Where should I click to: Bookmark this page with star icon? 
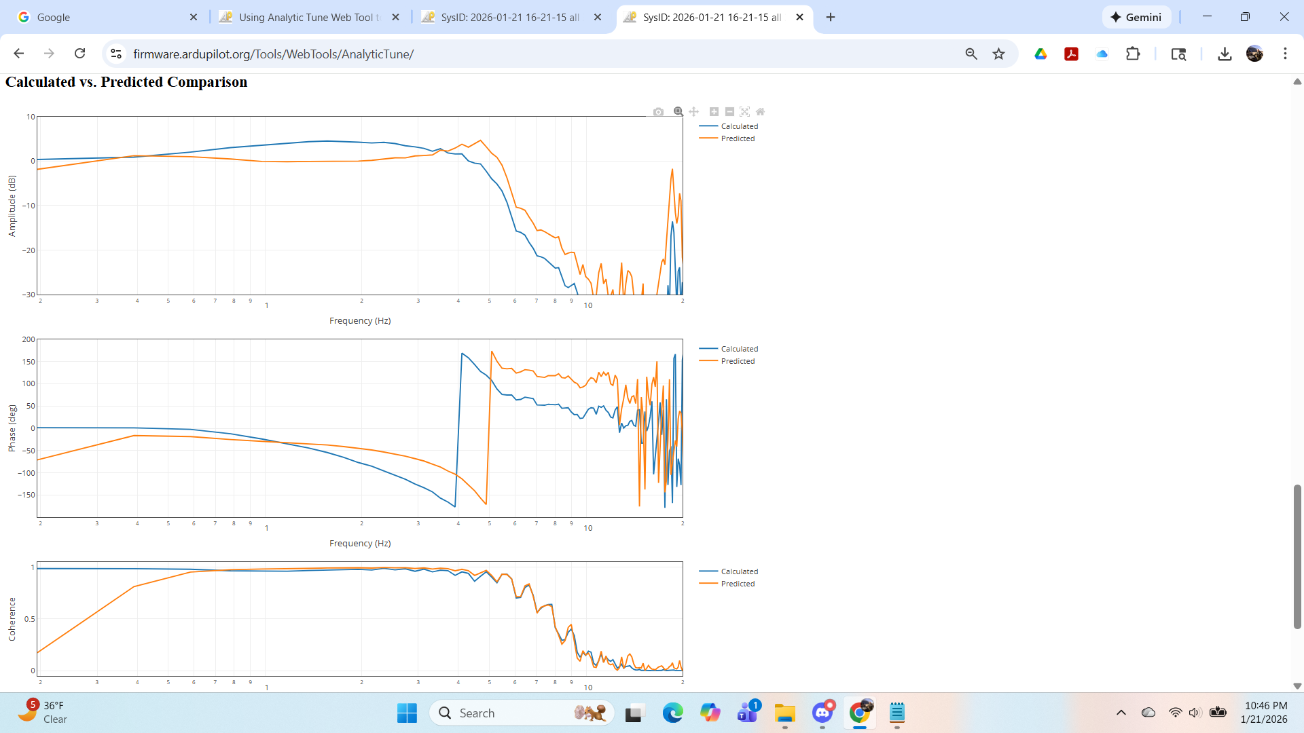point(998,54)
